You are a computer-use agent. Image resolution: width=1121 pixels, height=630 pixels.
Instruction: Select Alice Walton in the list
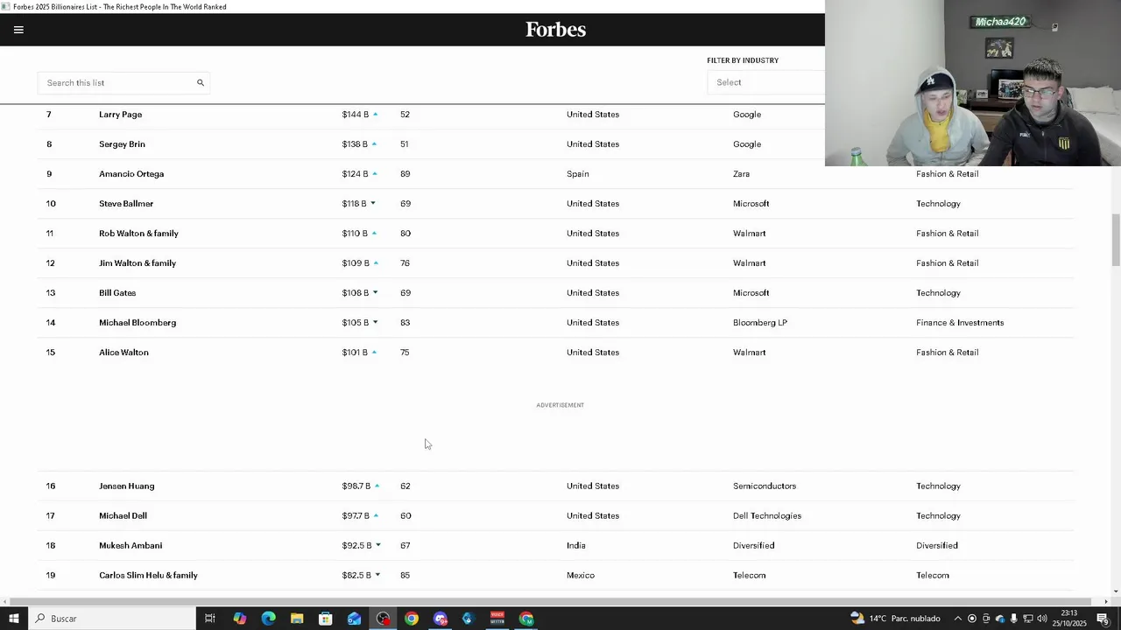point(123,353)
